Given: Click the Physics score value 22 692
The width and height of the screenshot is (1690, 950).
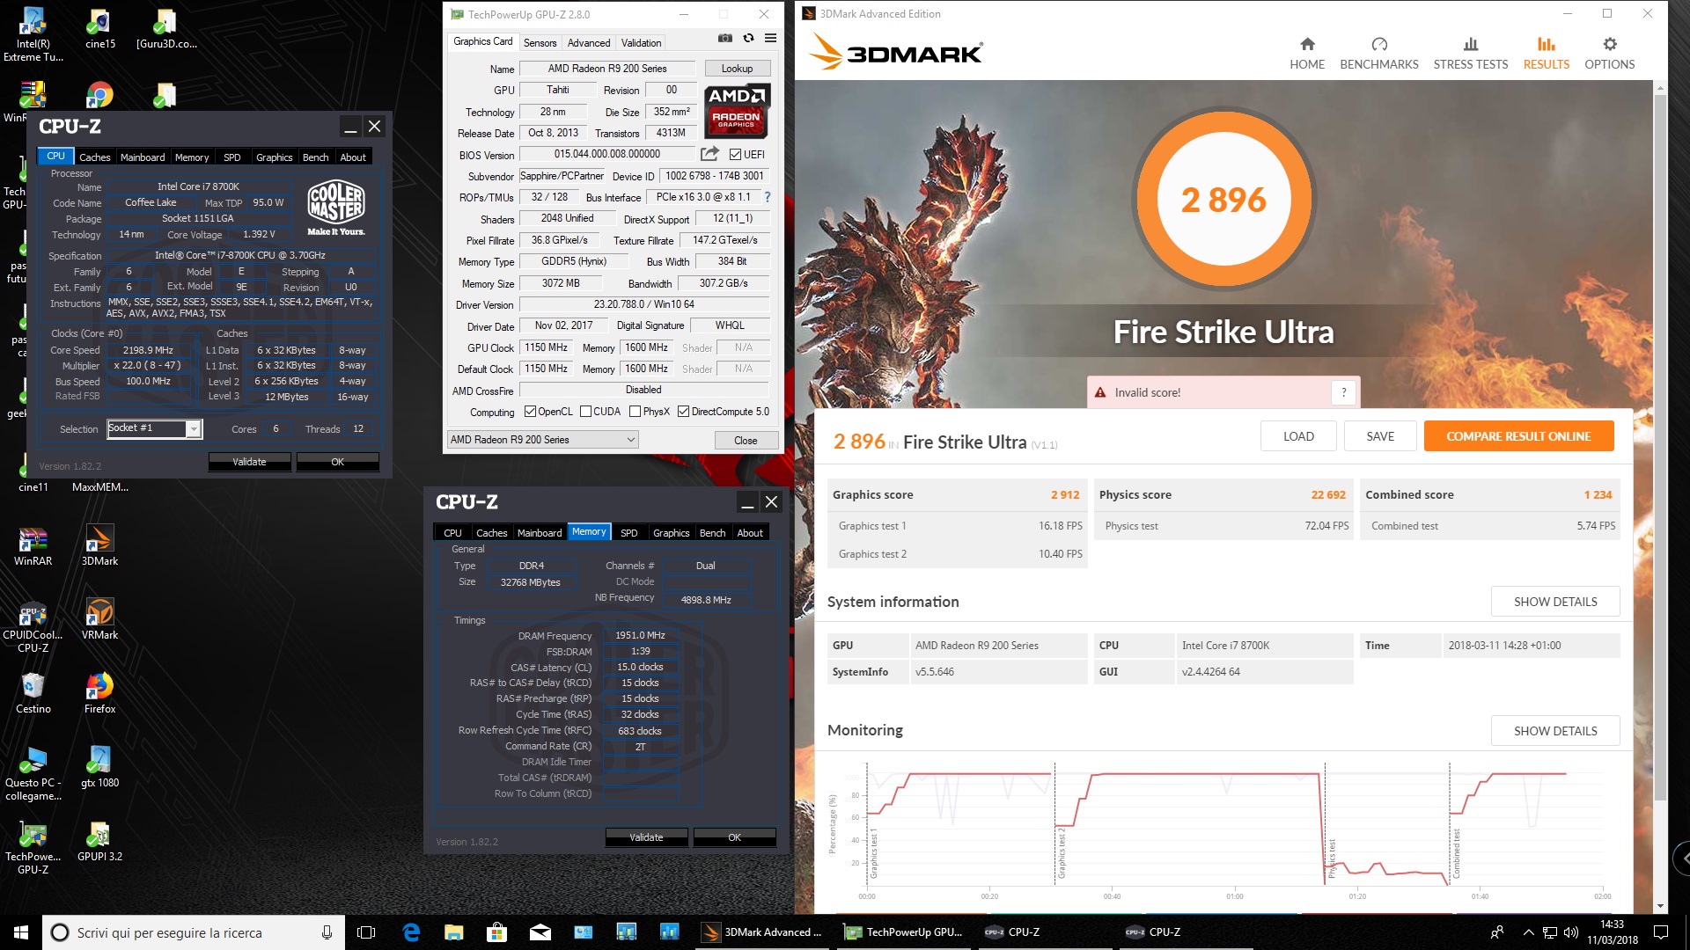Looking at the screenshot, I should 1328,494.
